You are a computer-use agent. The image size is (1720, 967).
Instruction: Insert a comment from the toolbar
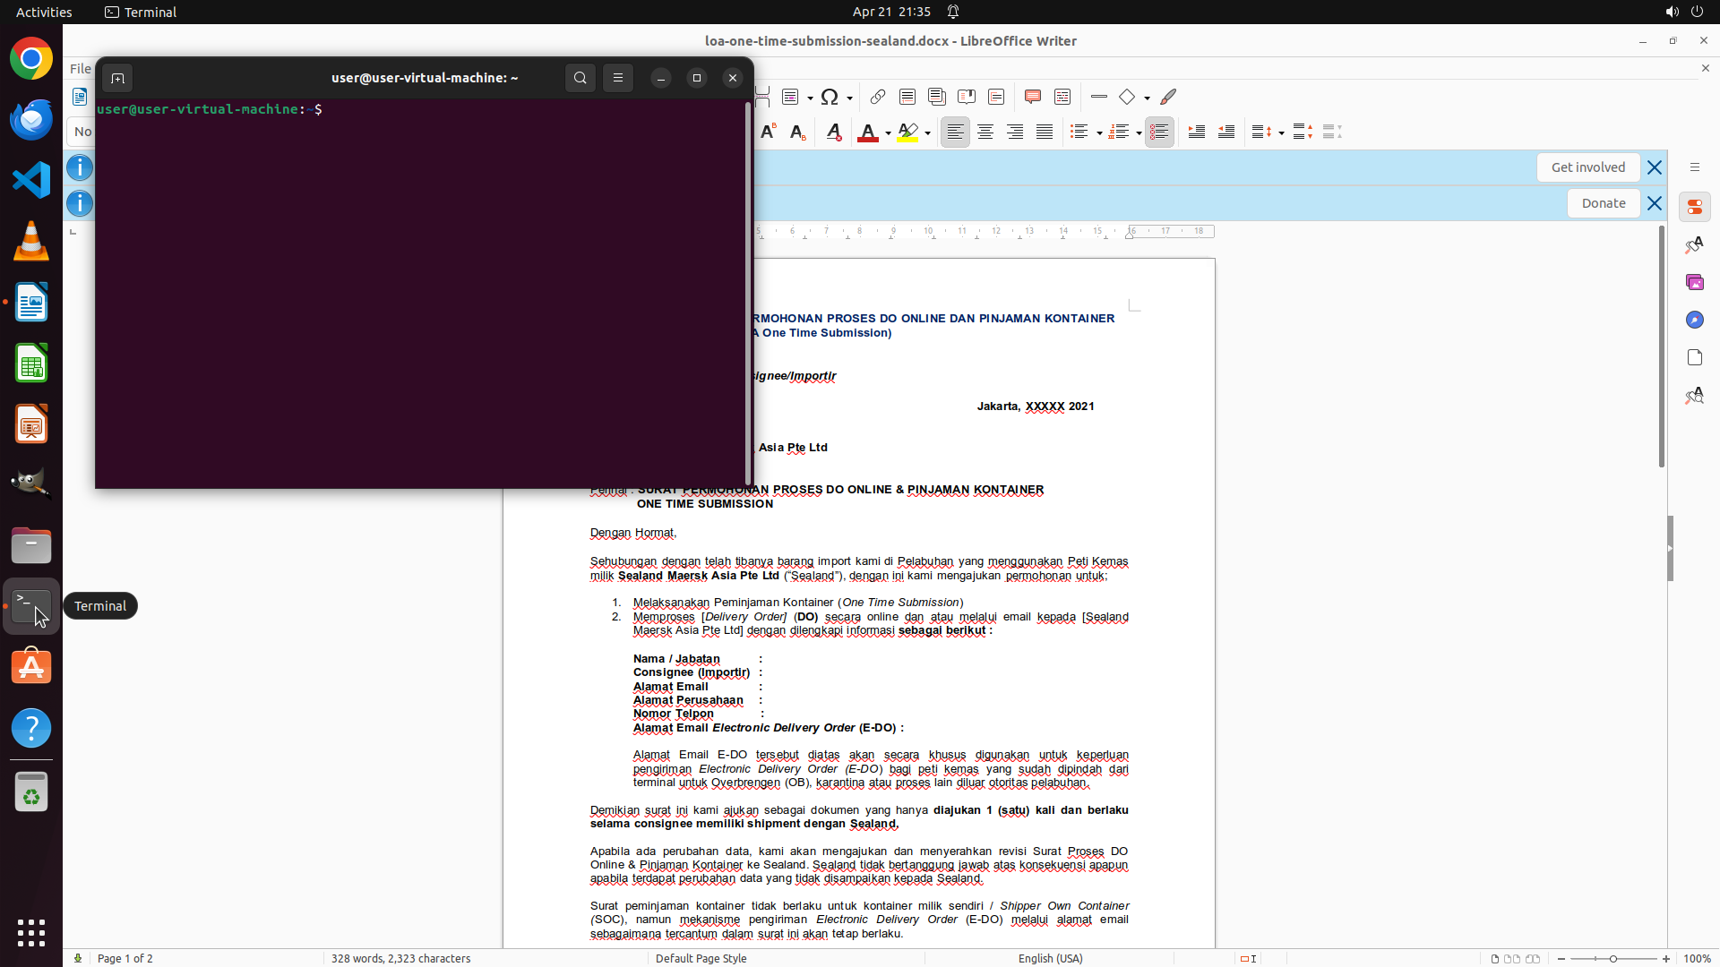1032,97
